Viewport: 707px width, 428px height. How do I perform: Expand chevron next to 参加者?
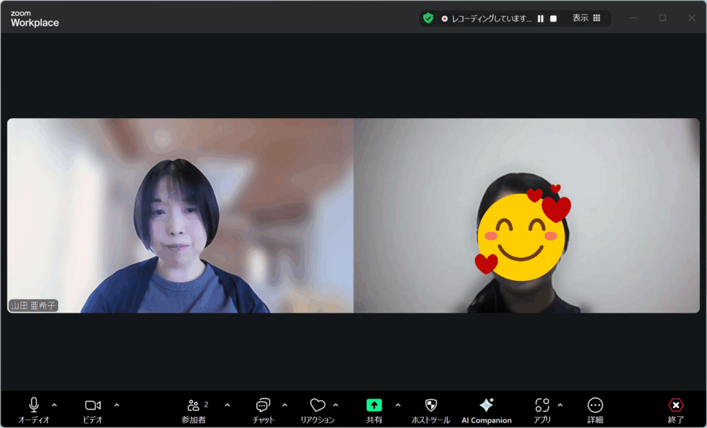[227, 405]
